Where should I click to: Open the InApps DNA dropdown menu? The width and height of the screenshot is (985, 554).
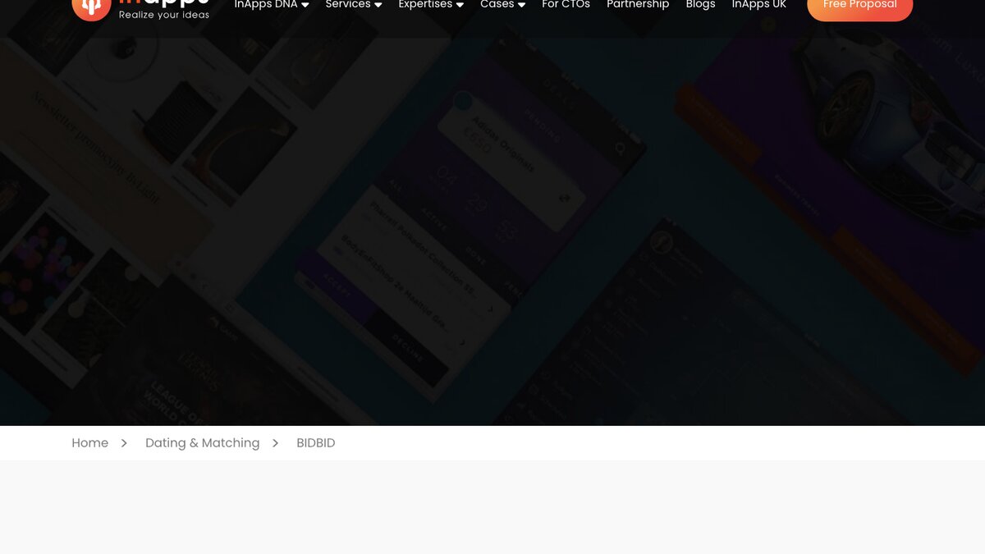point(266,4)
